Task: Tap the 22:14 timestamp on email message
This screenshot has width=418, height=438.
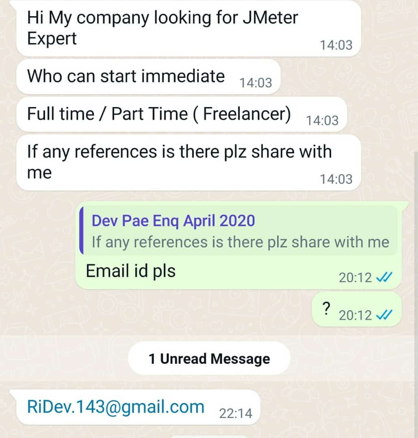Action: pos(236,413)
